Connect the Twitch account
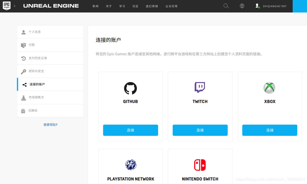307x184 pixels. tap(200, 130)
